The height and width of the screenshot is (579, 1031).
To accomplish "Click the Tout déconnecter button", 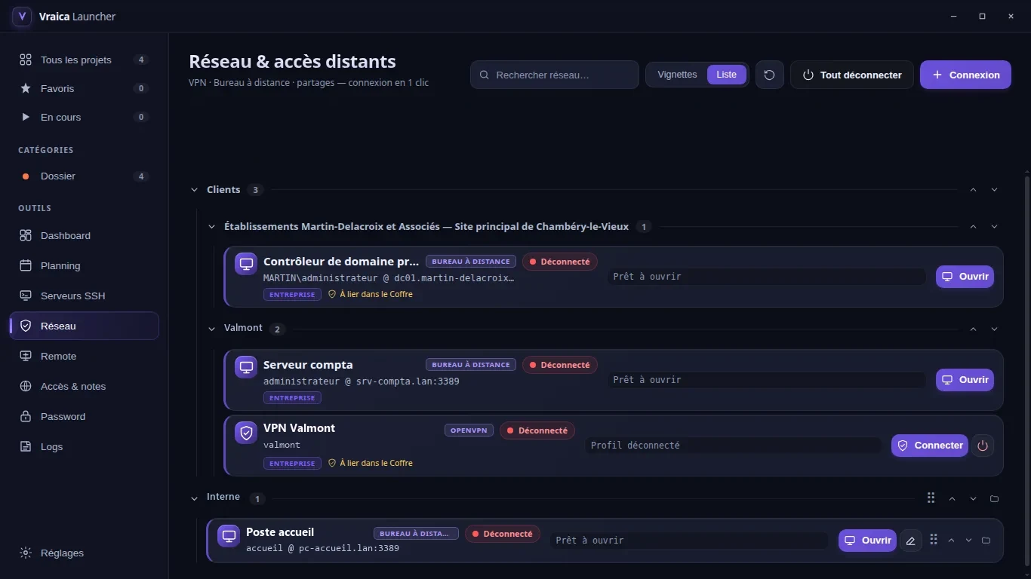I will click(x=851, y=75).
